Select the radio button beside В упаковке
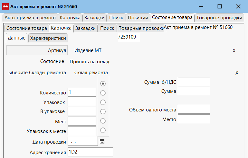This screenshot has width=248, height=158. coord(103,111)
